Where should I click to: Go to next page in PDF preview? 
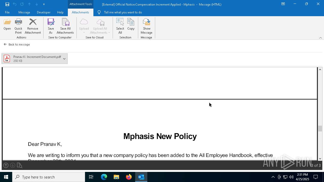12,165
